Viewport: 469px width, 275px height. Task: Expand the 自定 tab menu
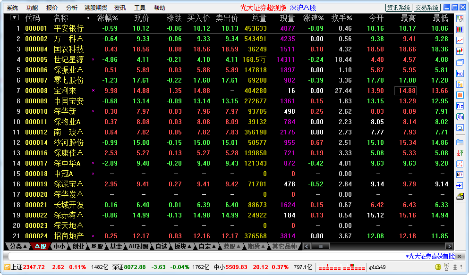click(x=207, y=246)
